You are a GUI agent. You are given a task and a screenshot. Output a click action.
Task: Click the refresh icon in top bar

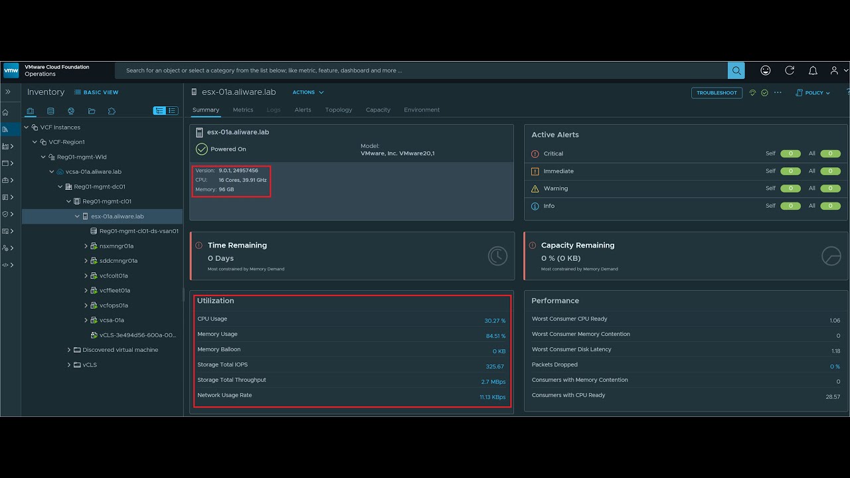790,70
